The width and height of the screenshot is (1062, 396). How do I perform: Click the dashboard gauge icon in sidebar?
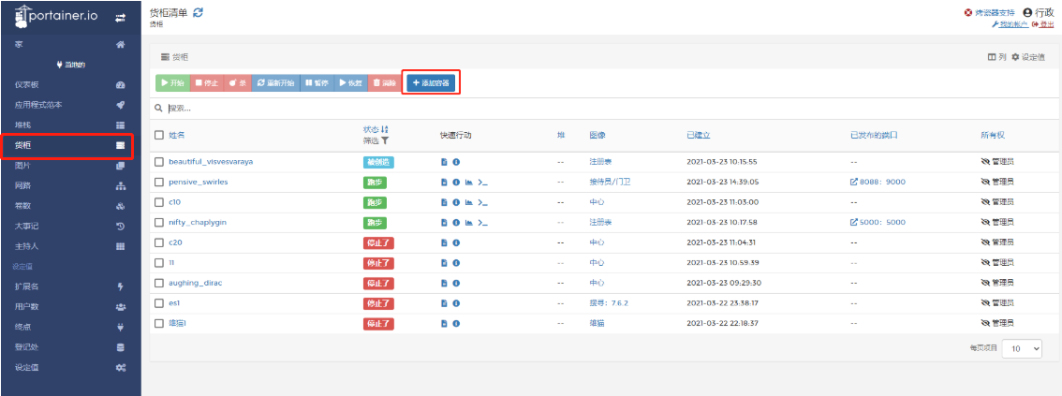121,85
